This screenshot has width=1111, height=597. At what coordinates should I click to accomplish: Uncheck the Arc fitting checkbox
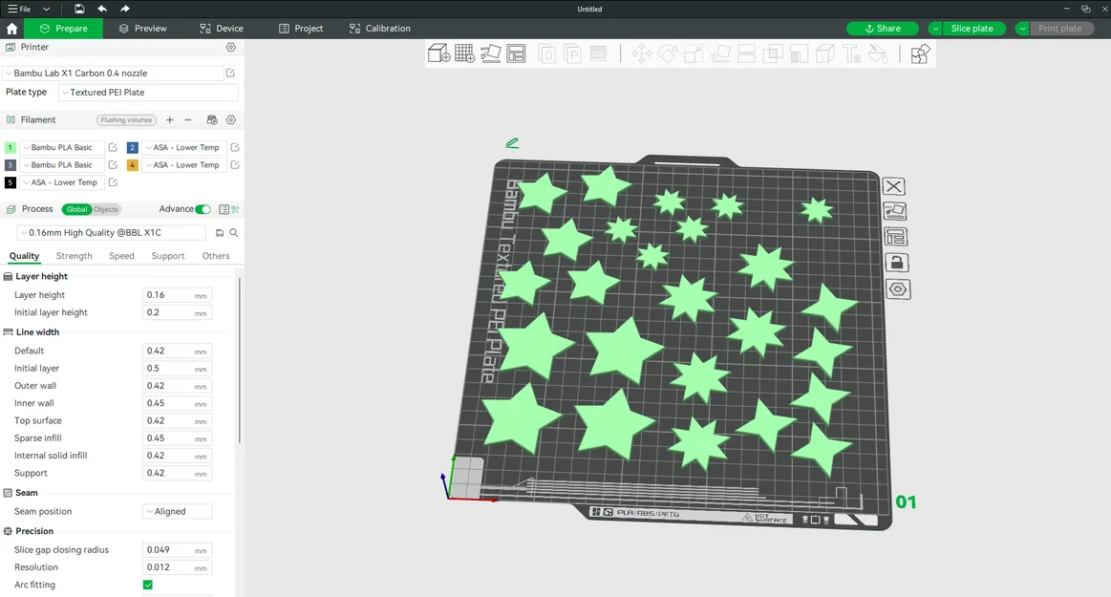148,585
